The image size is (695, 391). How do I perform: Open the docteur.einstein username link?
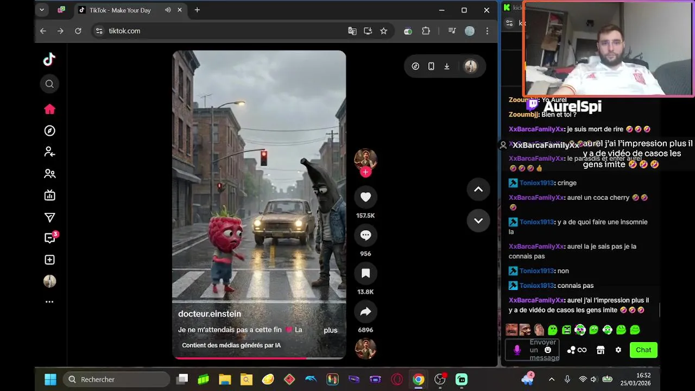click(210, 314)
